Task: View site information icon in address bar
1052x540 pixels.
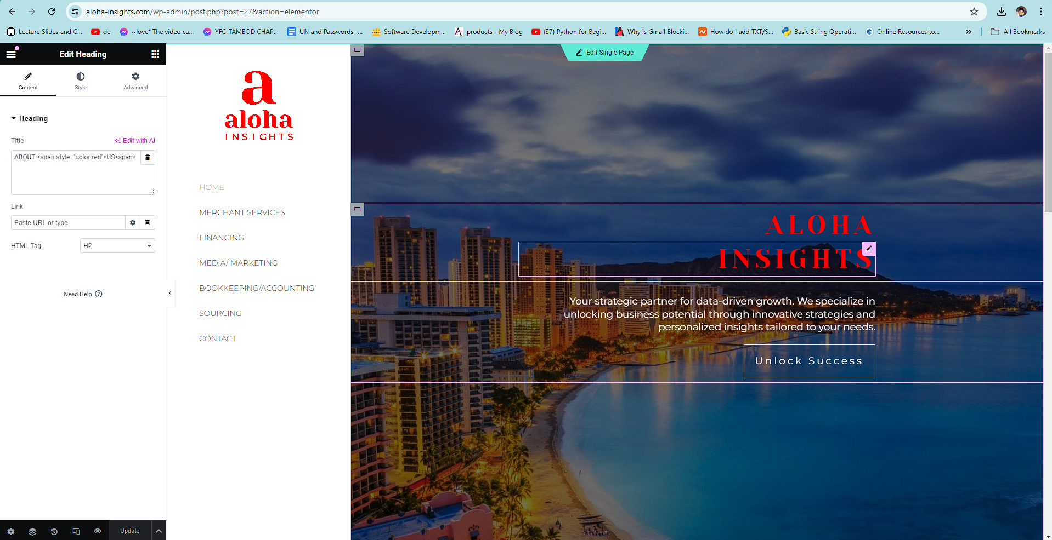Action: [75, 12]
